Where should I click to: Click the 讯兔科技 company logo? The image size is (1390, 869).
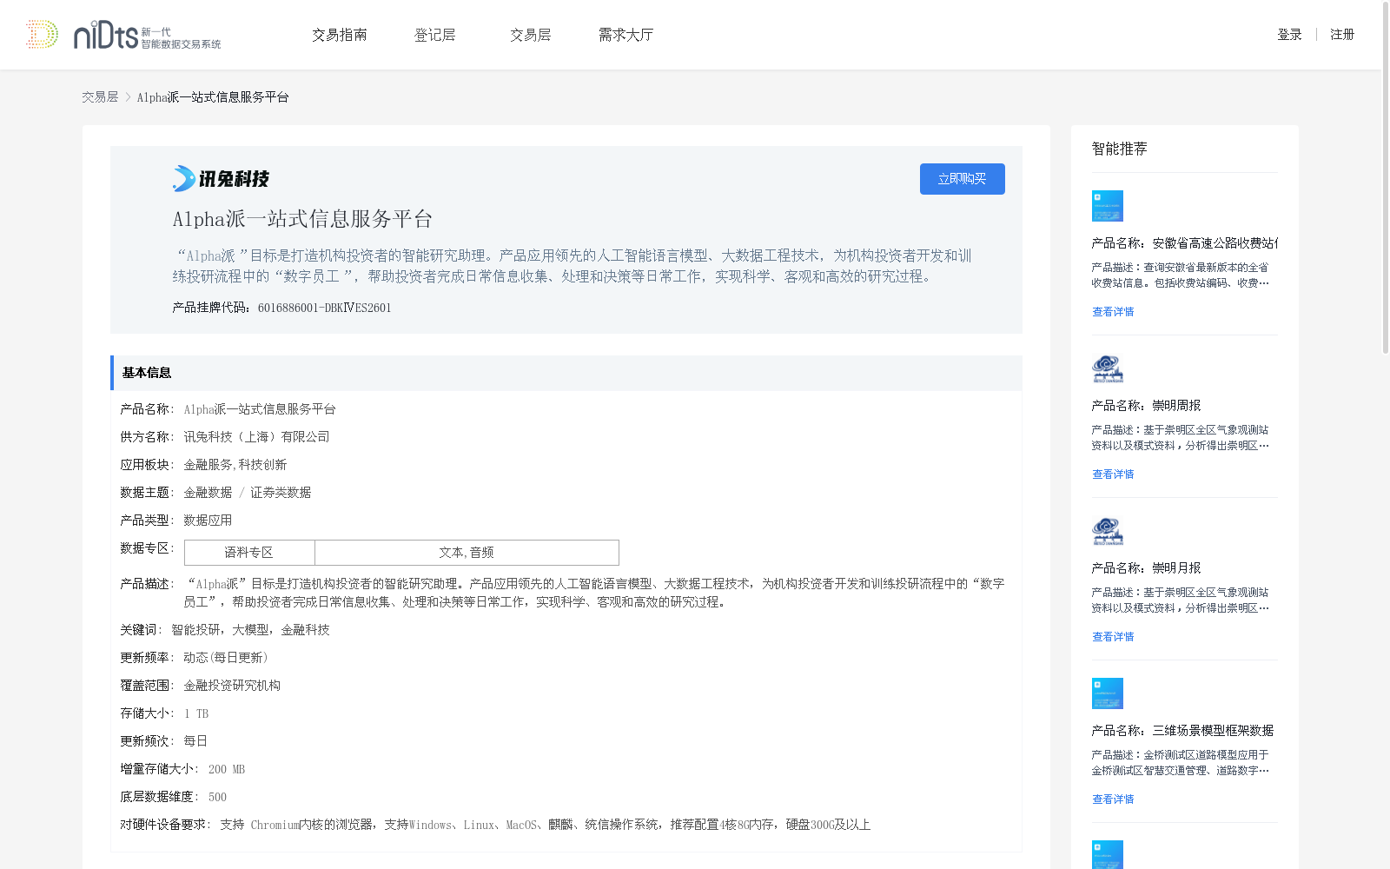point(221,179)
